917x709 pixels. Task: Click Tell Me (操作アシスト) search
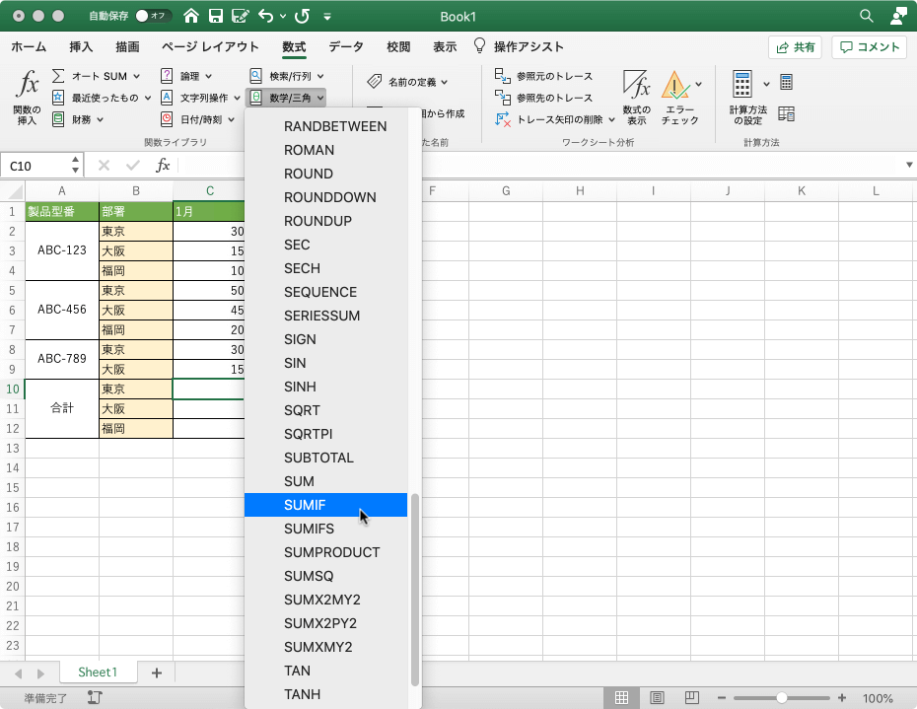[519, 46]
